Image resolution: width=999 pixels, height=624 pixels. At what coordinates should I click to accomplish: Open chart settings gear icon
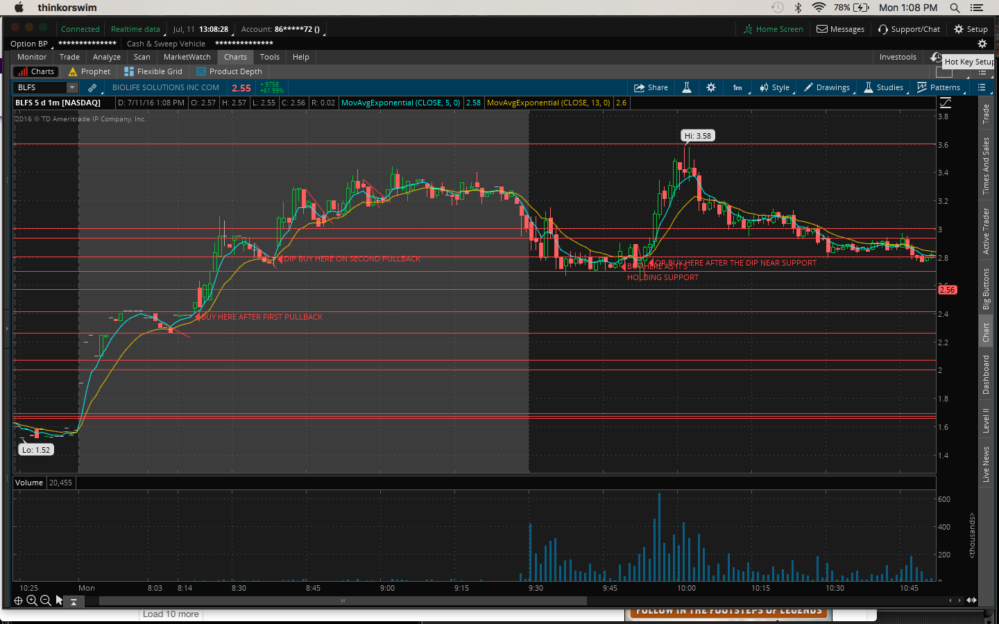pos(711,87)
